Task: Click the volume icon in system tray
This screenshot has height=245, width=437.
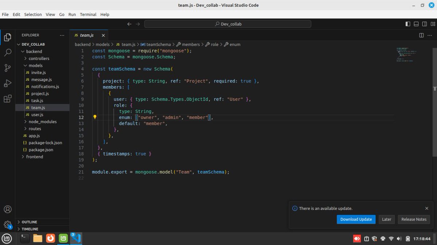Action: (399, 239)
